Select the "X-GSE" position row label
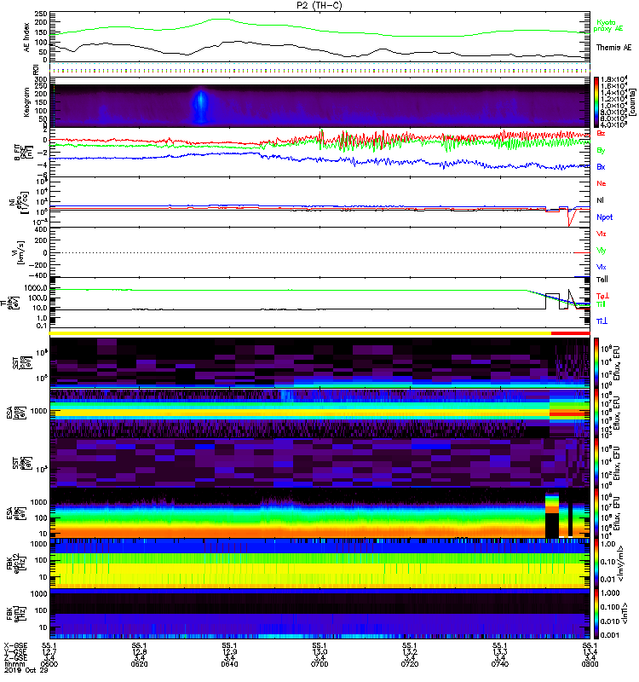 point(15,646)
